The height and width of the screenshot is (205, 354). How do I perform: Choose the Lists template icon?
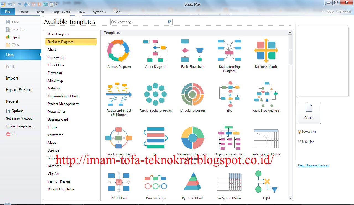tap(156, 138)
